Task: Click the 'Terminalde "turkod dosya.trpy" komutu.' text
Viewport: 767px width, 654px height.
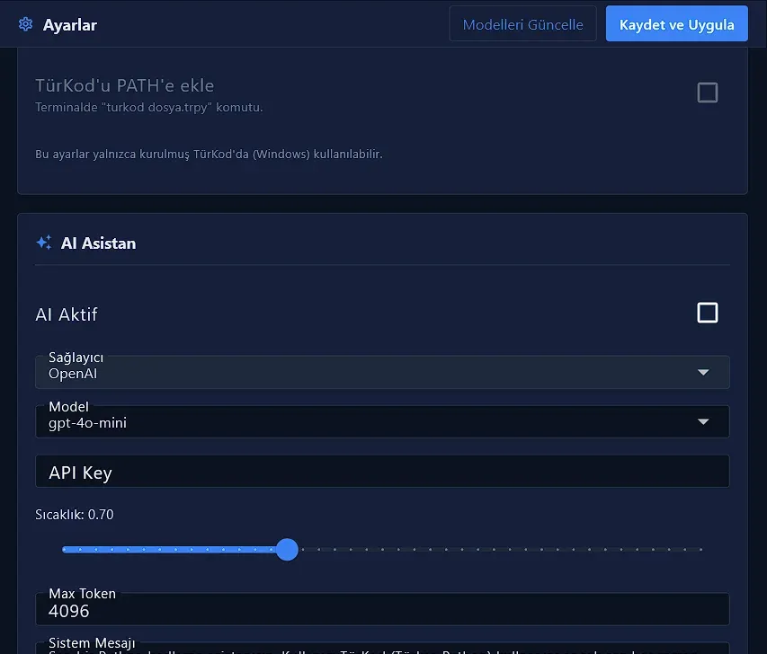Action: (149, 108)
